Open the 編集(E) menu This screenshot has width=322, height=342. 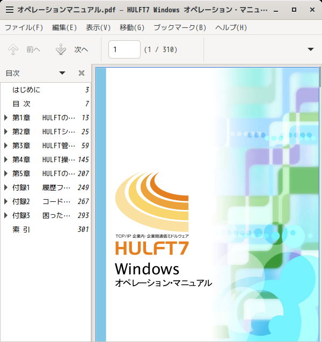64,28
